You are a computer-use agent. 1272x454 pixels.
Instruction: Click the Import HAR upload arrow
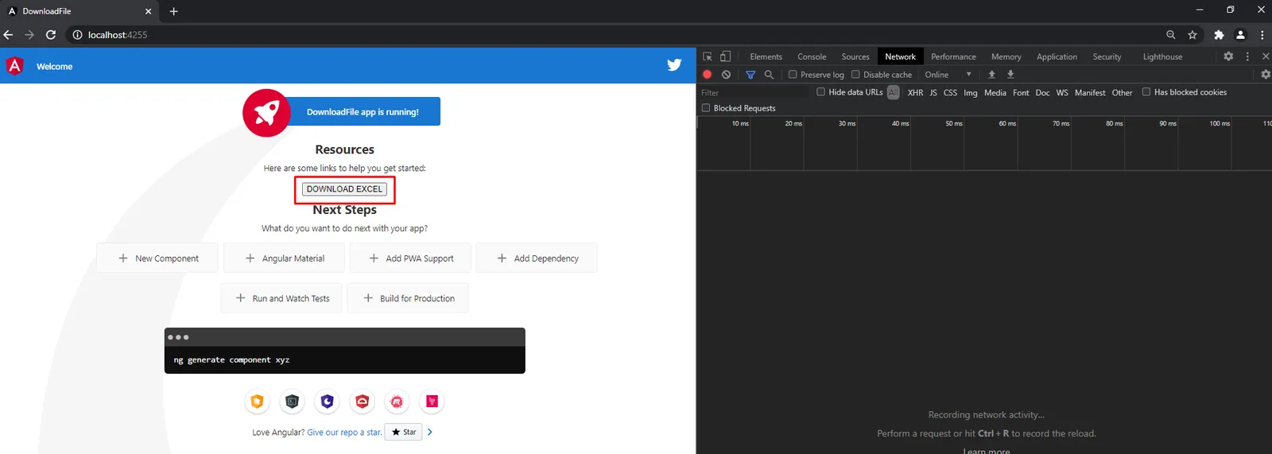pos(991,74)
